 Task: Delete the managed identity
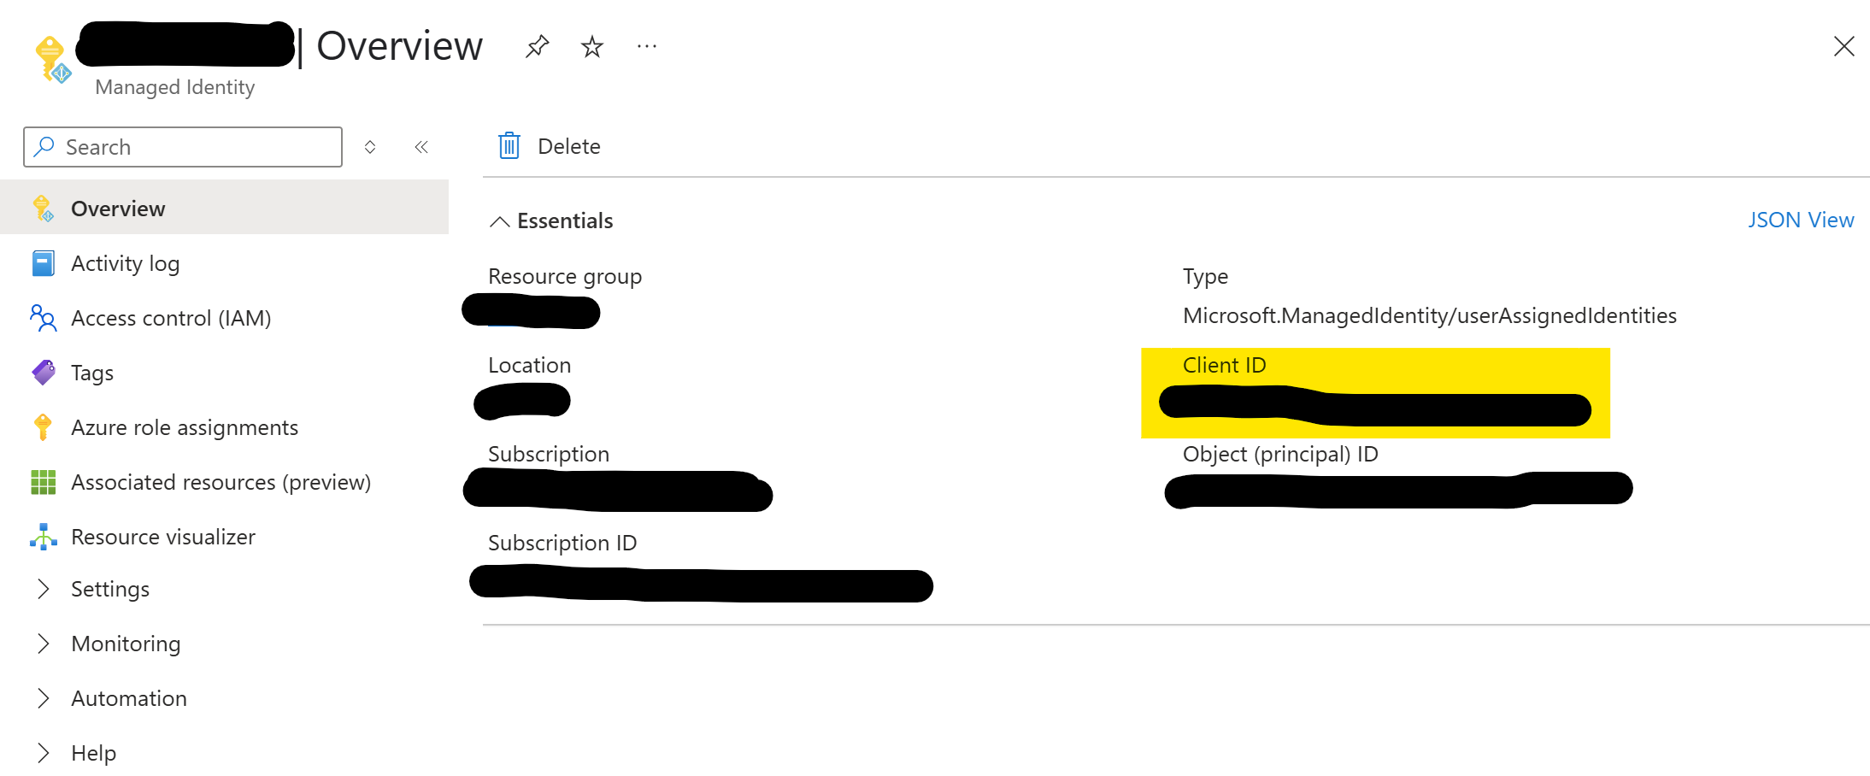pos(550,146)
